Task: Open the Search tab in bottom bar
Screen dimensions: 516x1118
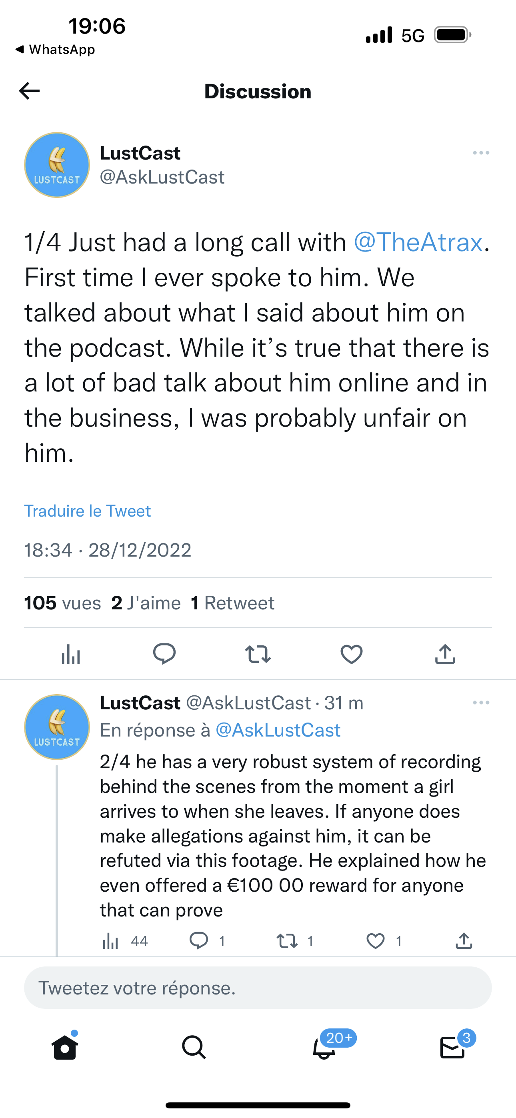Action: click(x=194, y=1048)
